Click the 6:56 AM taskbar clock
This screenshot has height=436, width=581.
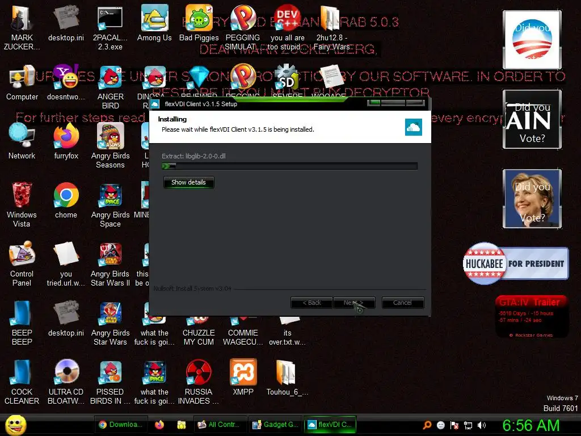click(531, 426)
